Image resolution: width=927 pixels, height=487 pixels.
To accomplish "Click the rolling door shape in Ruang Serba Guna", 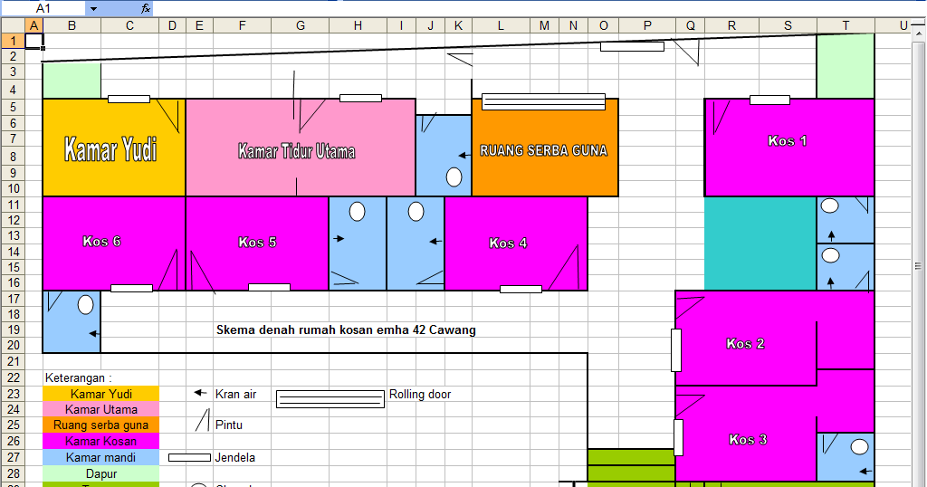I will [544, 101].
